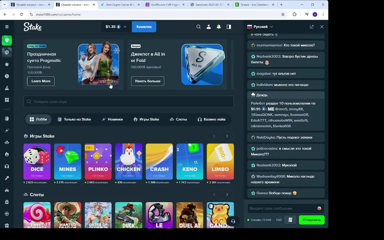
Task: Toggle the chat panel icon in header
Action: click(x=229, y=27)
